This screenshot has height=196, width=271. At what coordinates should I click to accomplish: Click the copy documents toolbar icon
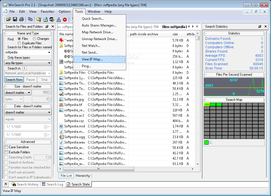(x=30, y=19)
